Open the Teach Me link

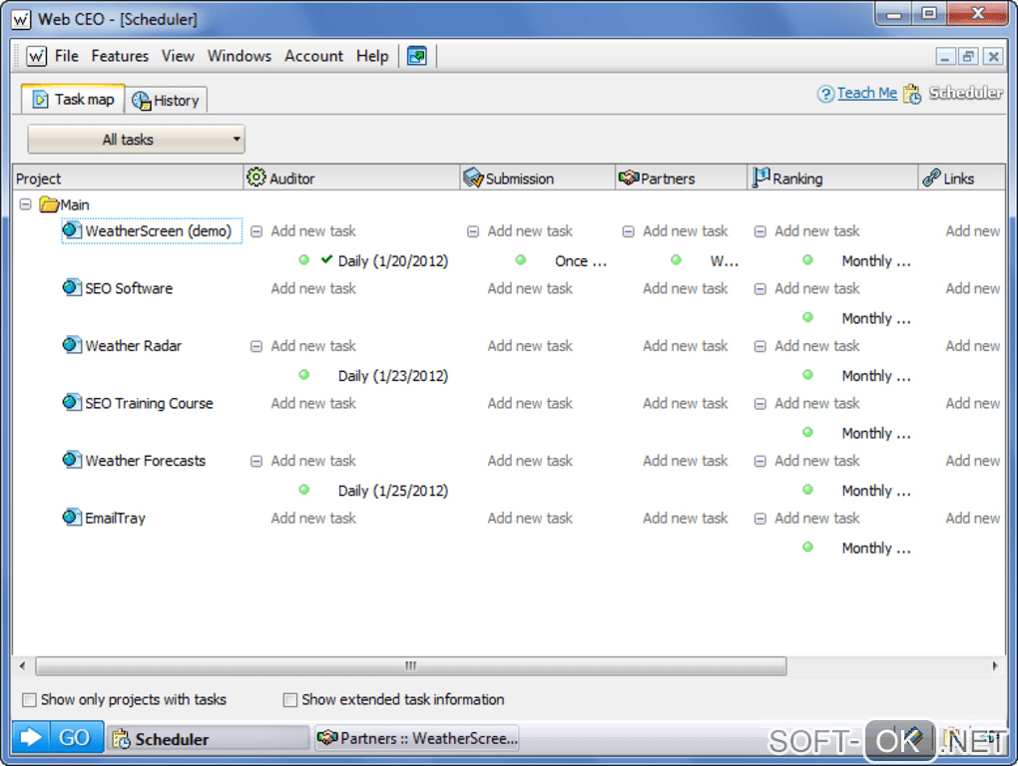[866, 94]
